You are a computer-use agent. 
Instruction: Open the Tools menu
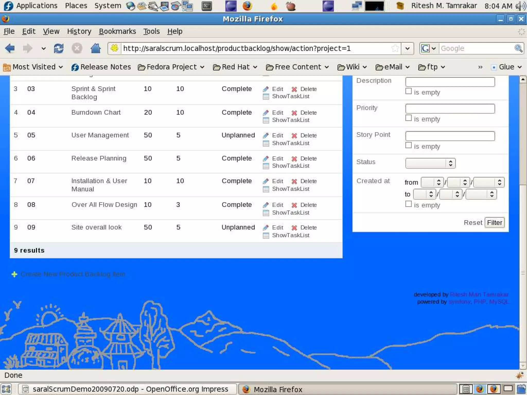coord(151,31)
